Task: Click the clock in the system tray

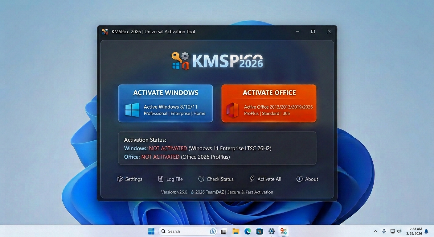Action: click(x=415, y=231)
